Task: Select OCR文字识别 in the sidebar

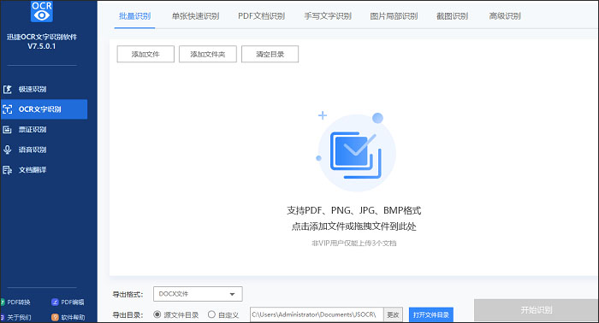Action: (x=44, y=109)
